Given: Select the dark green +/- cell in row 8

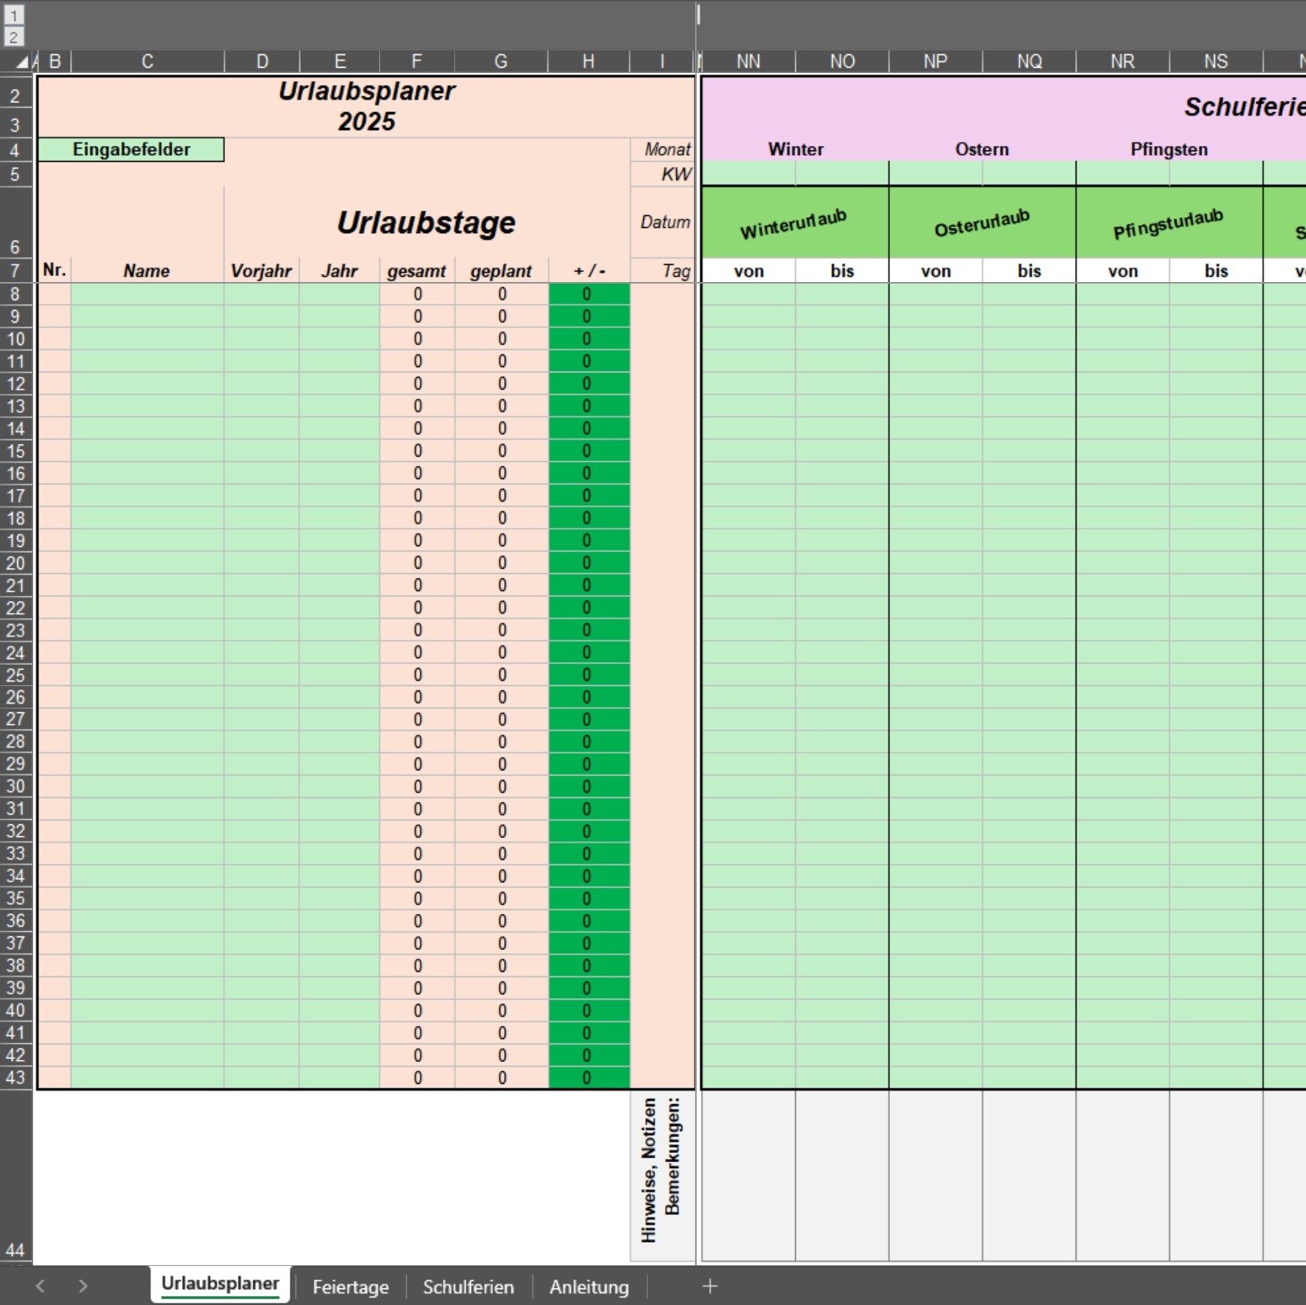Looking at the screenshot, I should tap(588, 294).
